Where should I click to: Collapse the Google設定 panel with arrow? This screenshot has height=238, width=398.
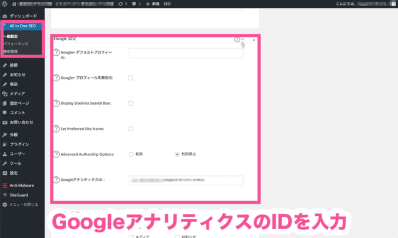coord(254,40)
